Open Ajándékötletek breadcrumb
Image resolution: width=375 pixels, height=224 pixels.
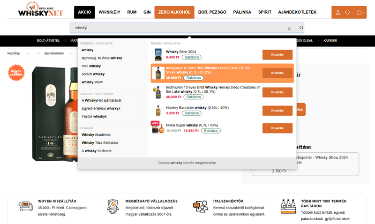tap(54, 53)
